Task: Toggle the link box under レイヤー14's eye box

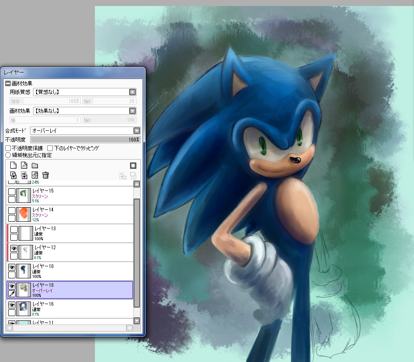Action: coord(12,218)
